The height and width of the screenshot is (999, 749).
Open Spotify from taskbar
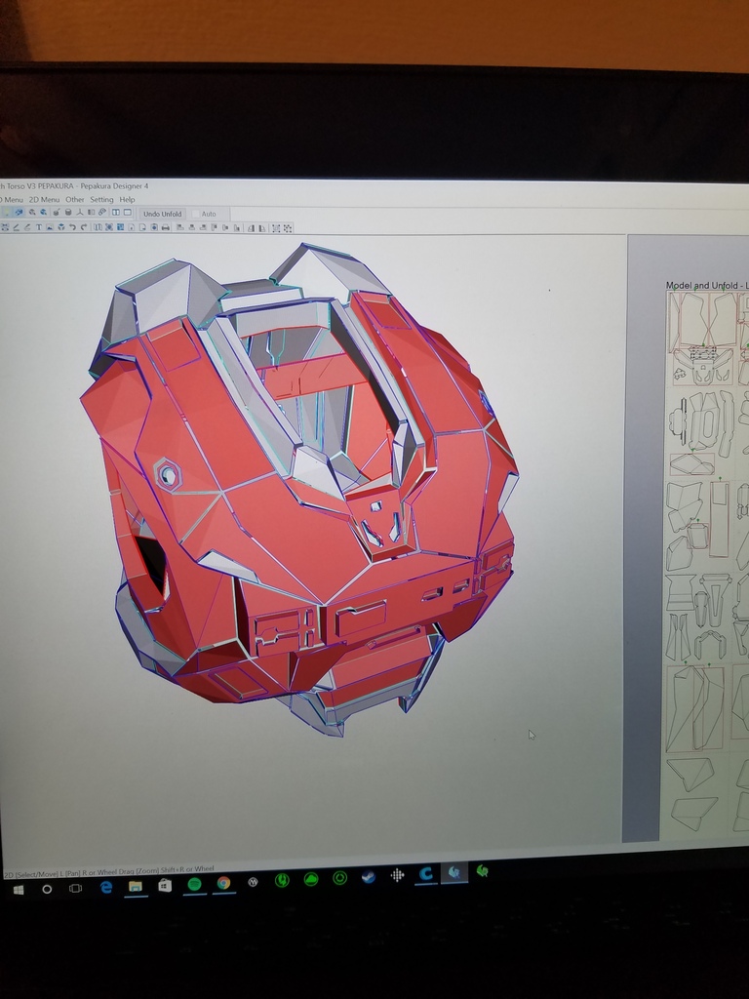[x=194, y=884]
